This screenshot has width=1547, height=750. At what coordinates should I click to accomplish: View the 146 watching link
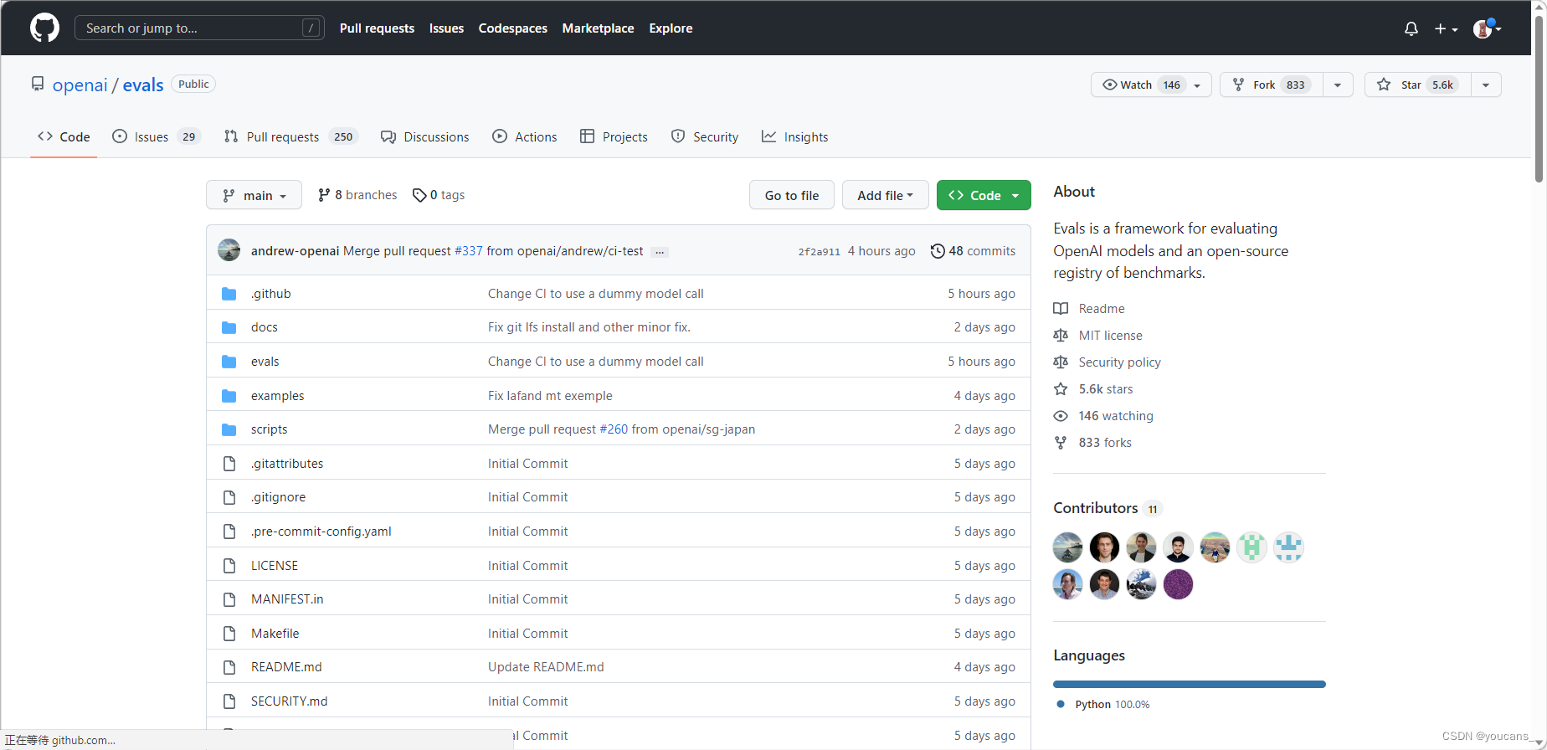(1103, 416)
